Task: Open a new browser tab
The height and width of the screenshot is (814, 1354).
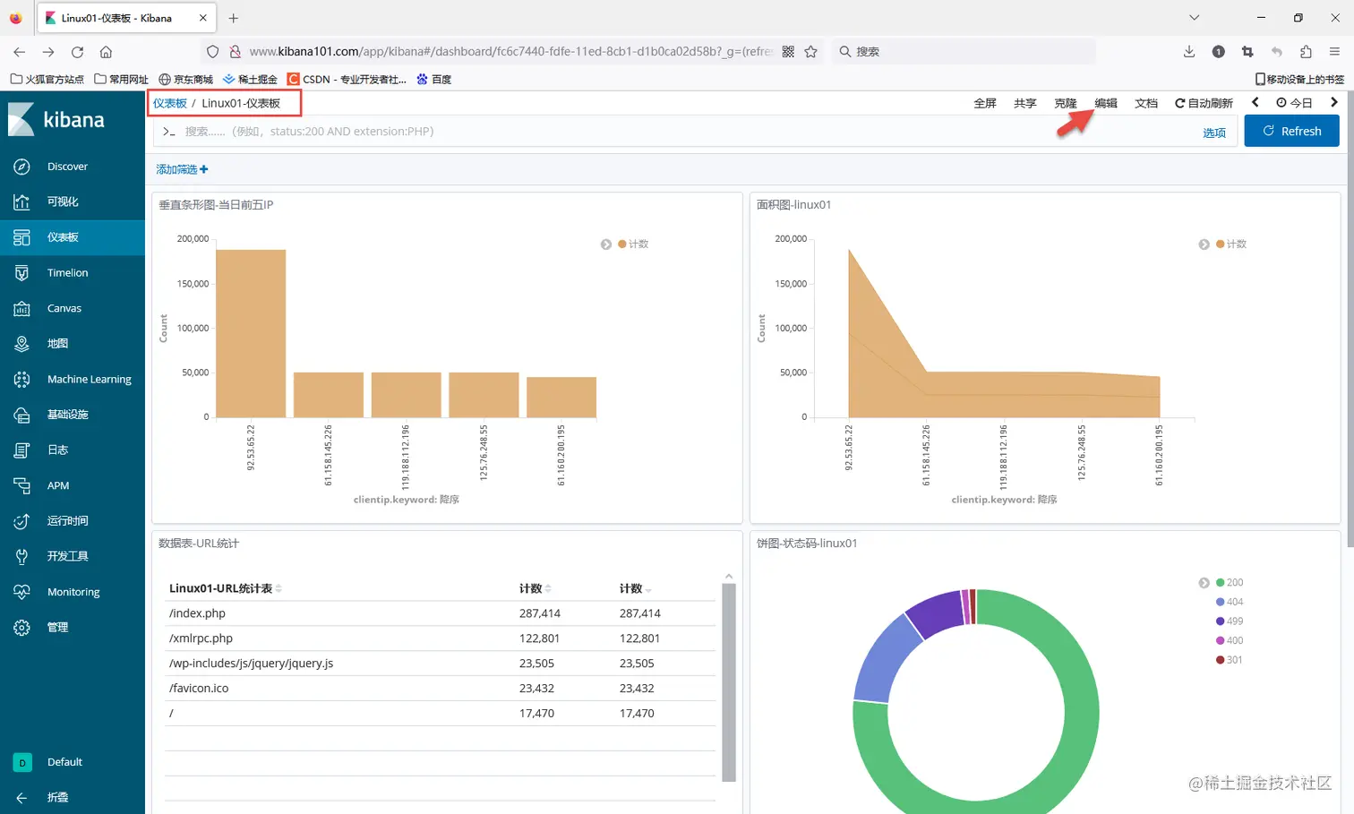Action: pyautogui.click(x=233, y=18)
